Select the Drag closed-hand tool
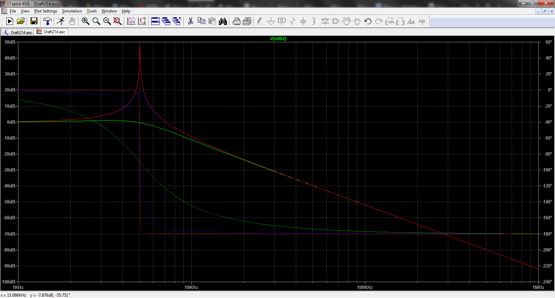This screenshot has width=555, height=298. (357, 21)
